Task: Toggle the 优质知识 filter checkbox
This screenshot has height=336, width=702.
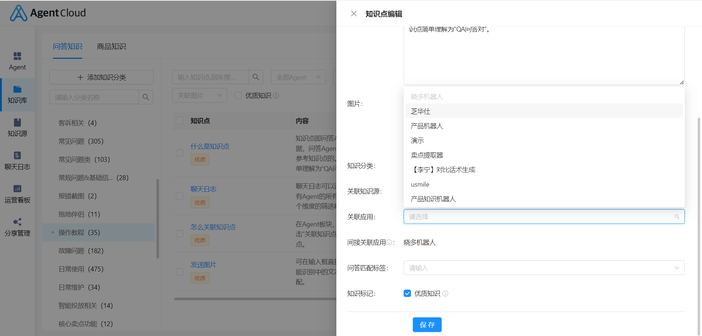Action: coord(238,95)
